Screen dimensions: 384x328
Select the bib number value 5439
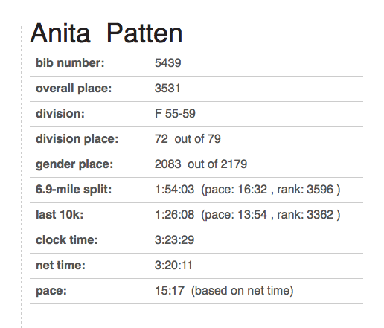point(168,63)
